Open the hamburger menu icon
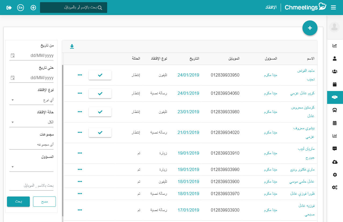This screenshot has height=222, width=343. coord(333,8)
